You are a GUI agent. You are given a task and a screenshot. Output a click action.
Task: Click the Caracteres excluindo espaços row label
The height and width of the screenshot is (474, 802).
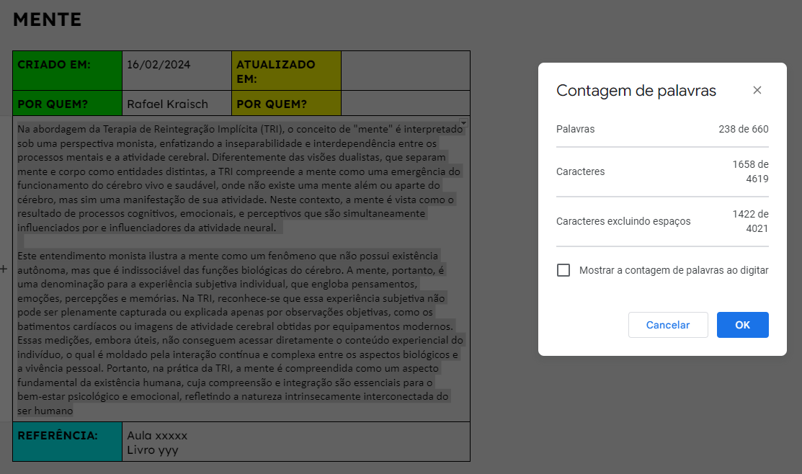pos(623,221)
